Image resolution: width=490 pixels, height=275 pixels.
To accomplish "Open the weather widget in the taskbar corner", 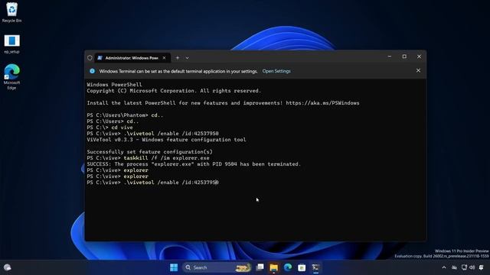I will 8,267.
